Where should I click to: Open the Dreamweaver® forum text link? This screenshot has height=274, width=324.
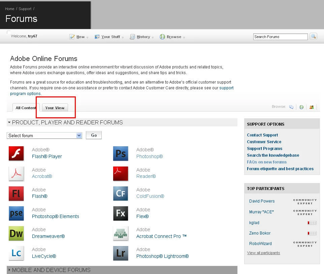[48, 236]
